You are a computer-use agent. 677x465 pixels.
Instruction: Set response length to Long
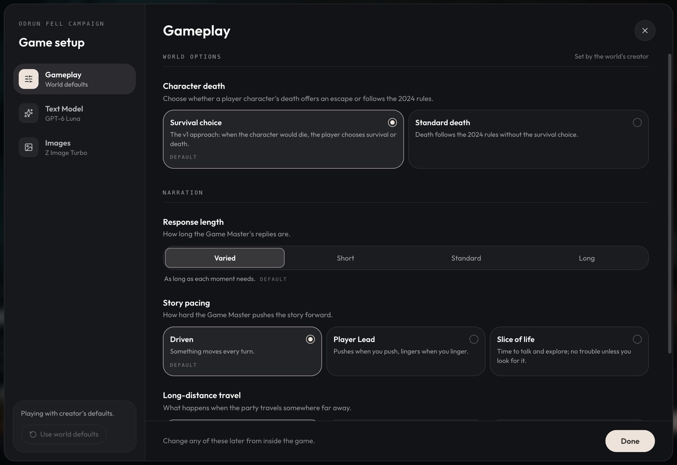pos(586,258)
